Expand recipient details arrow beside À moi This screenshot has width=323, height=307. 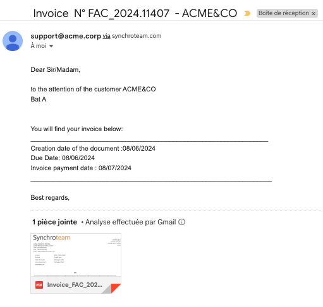pyautogui.click(x=51, y=46)
